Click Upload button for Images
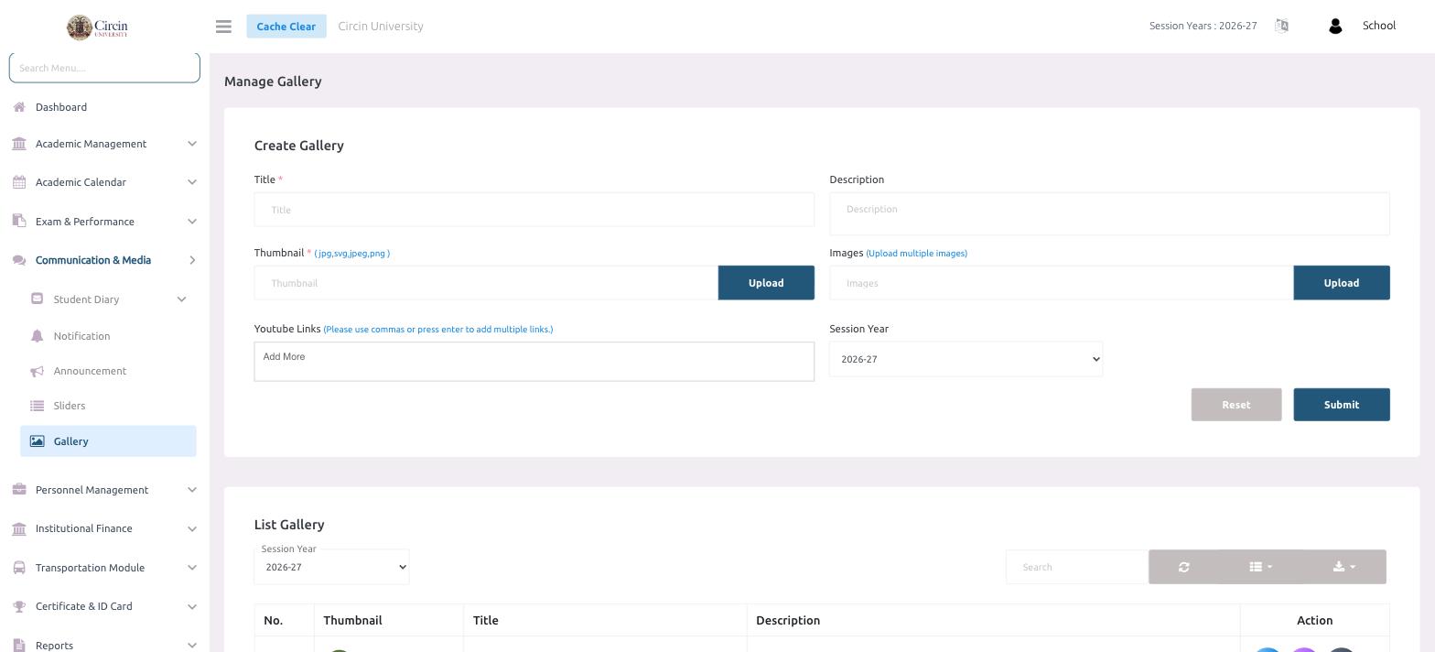Screen dimensions: 1435x652 click(x=1342, y=283)
